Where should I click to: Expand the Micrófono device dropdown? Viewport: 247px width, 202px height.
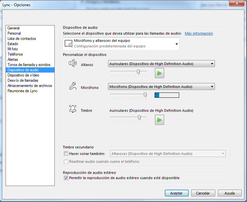[161, 87]
